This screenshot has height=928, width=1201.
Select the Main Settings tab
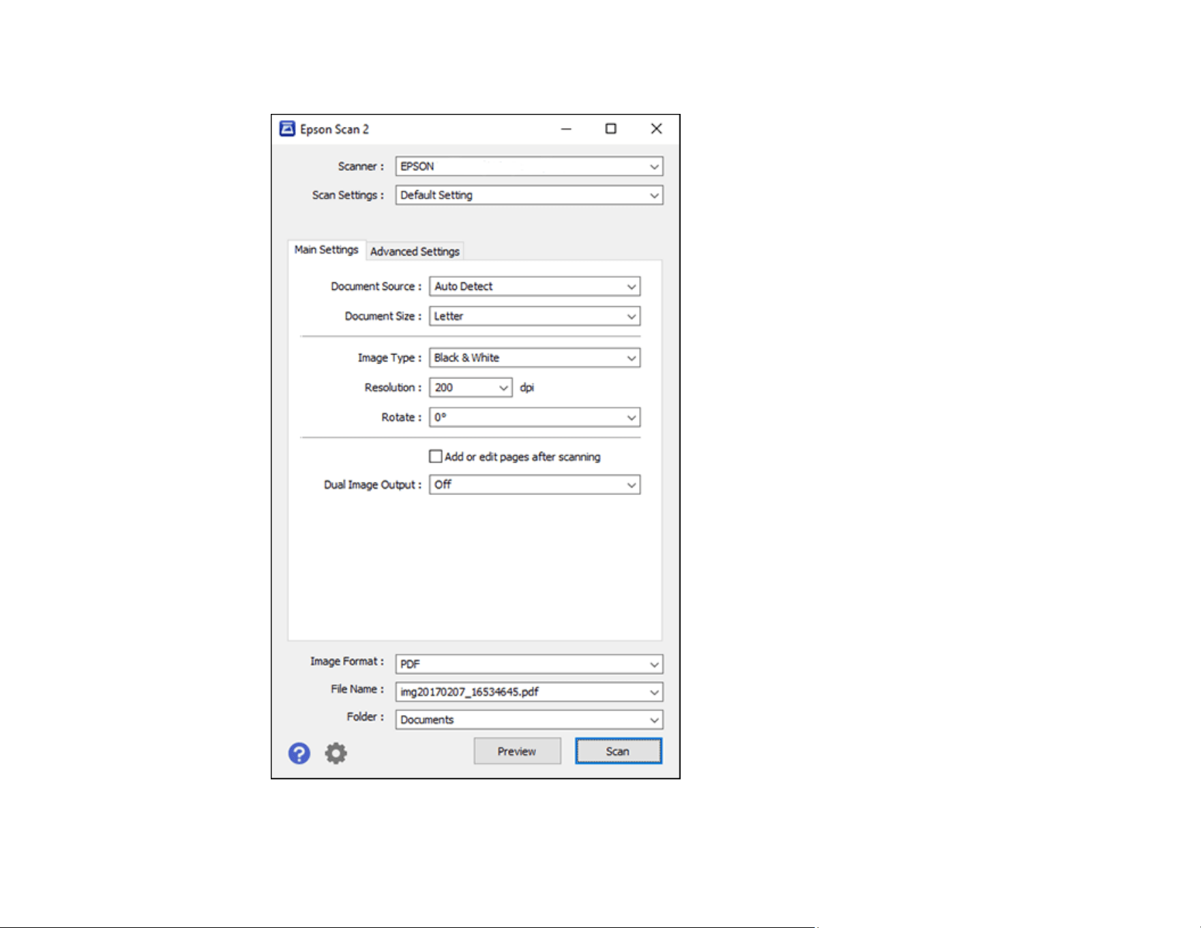pos(326,250)
